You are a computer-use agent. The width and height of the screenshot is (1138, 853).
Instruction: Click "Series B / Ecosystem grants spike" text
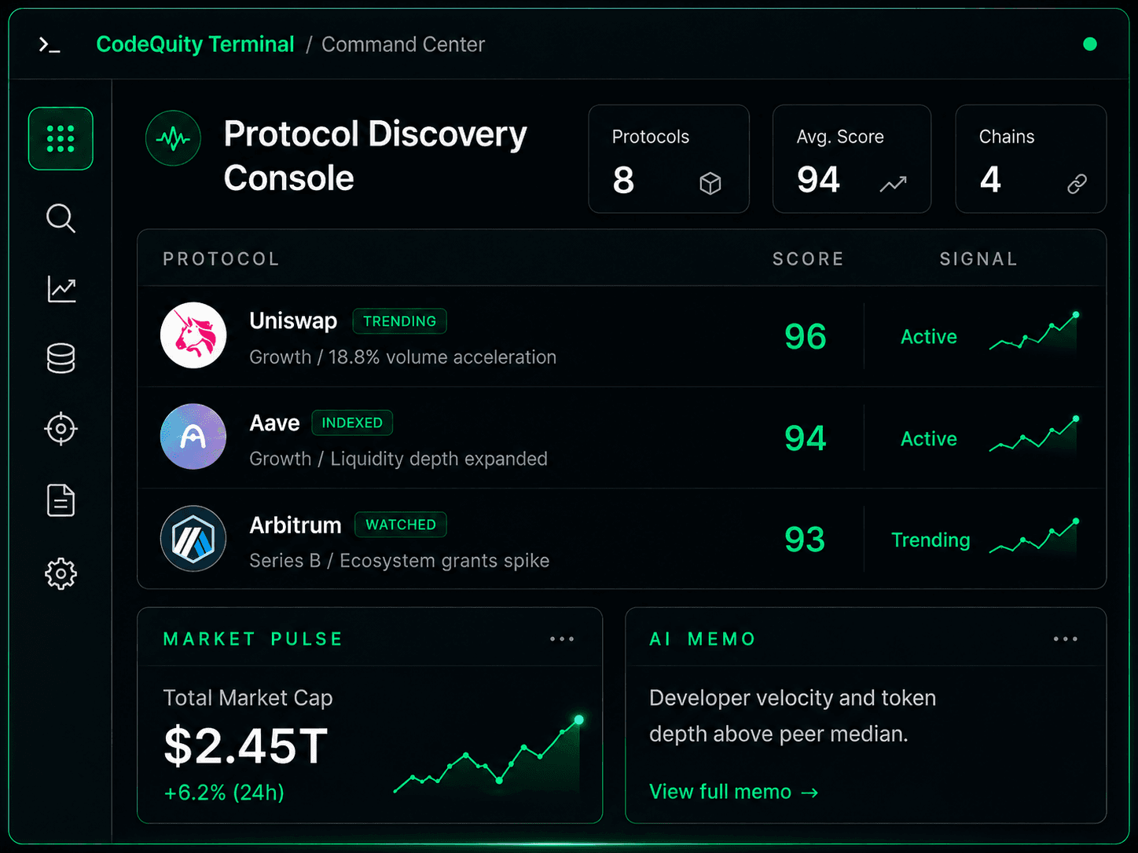[x=399, y=561]
